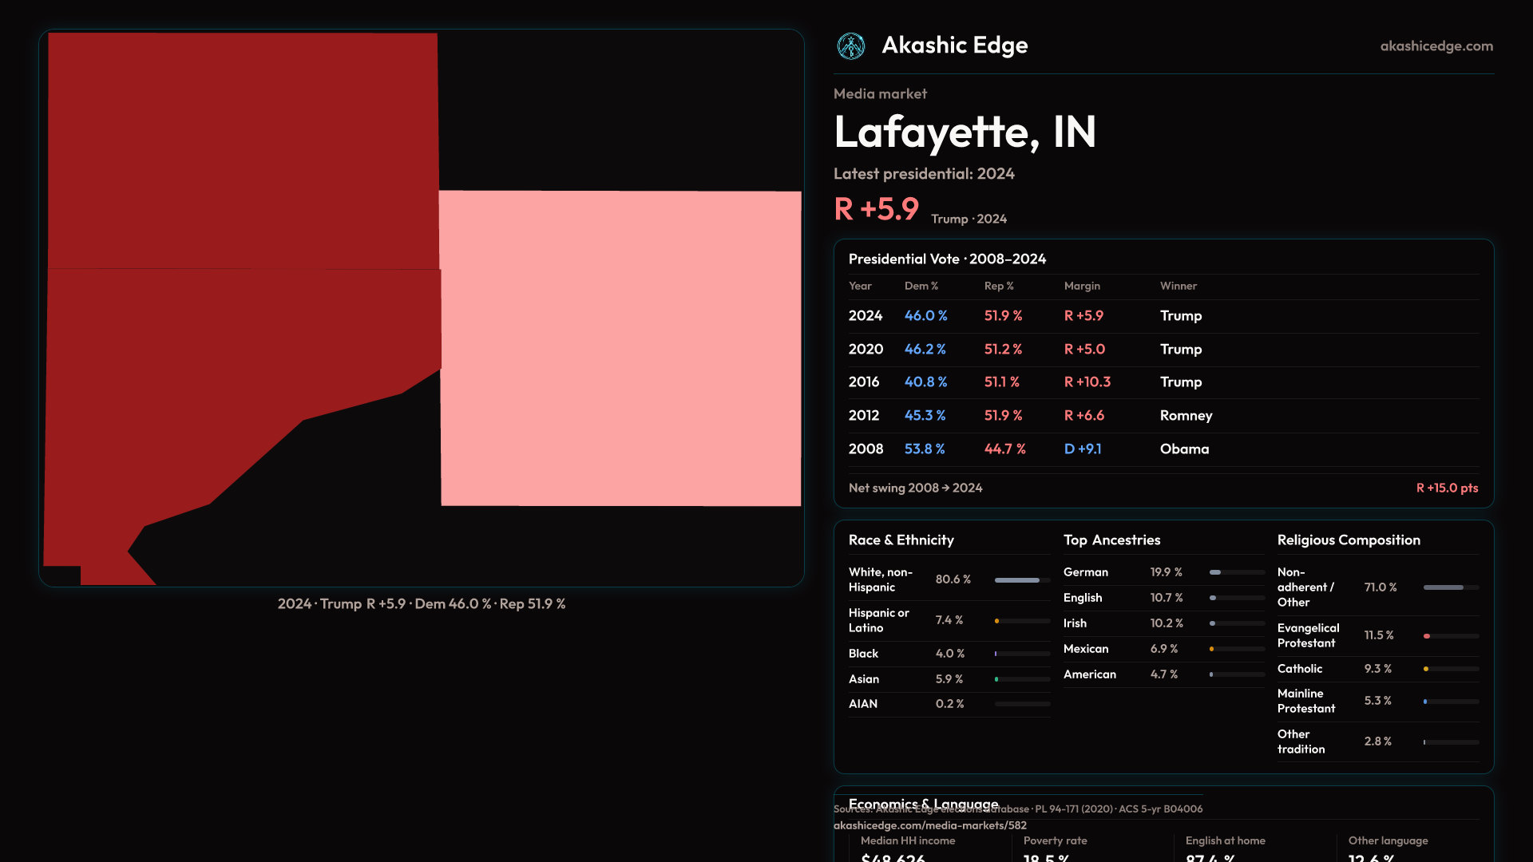Click the Median HH income stat
The height and width of the screenshot is (862, 1533).
point(907,841)
